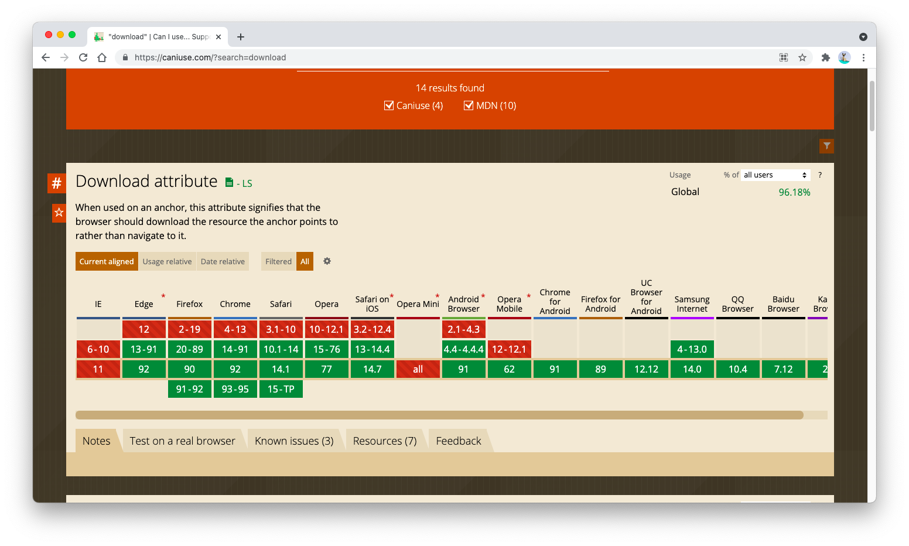Viewport: 909px width, 546px height.
Task: Click Firefox for Android 89 cell
Action: pos(601,369)
